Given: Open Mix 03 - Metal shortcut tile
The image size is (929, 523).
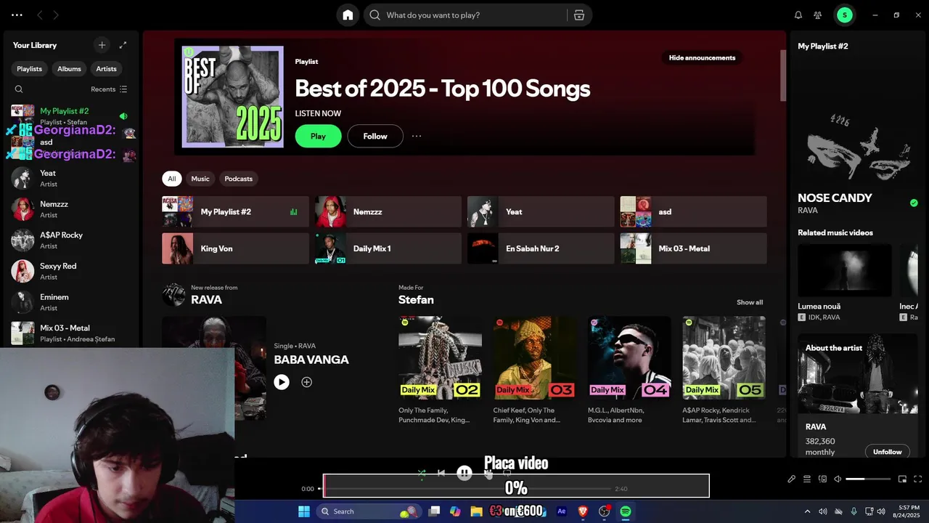Looking at the screenshot, I should pos(693,248).
